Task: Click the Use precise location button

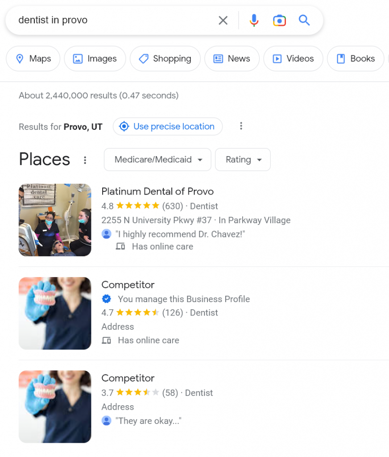Action: pyautogui.click(x=168, y=126)
